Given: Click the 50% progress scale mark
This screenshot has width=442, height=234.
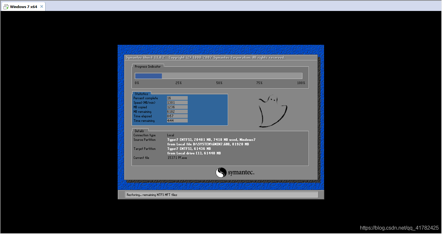Looking at the screenshot, I should coord(219,83).
